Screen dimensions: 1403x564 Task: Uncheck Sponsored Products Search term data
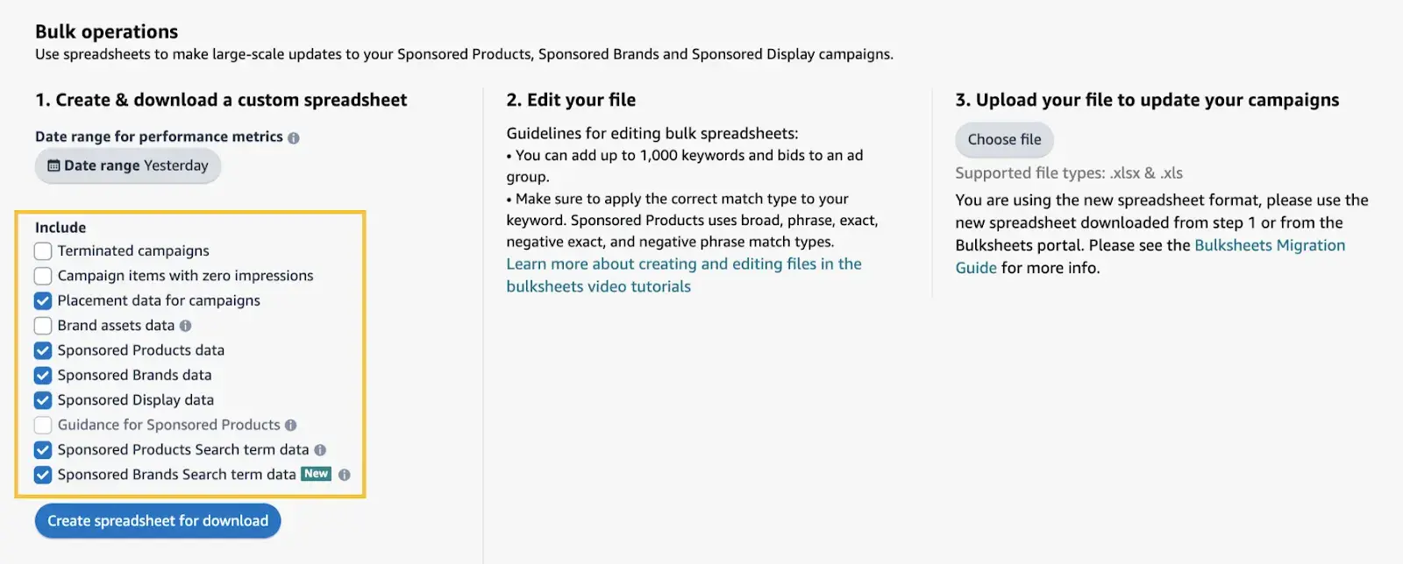pyautogui.click(x=43, y=450)
